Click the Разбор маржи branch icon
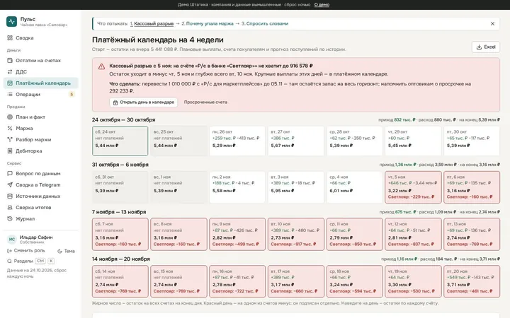 click(10, 139)
